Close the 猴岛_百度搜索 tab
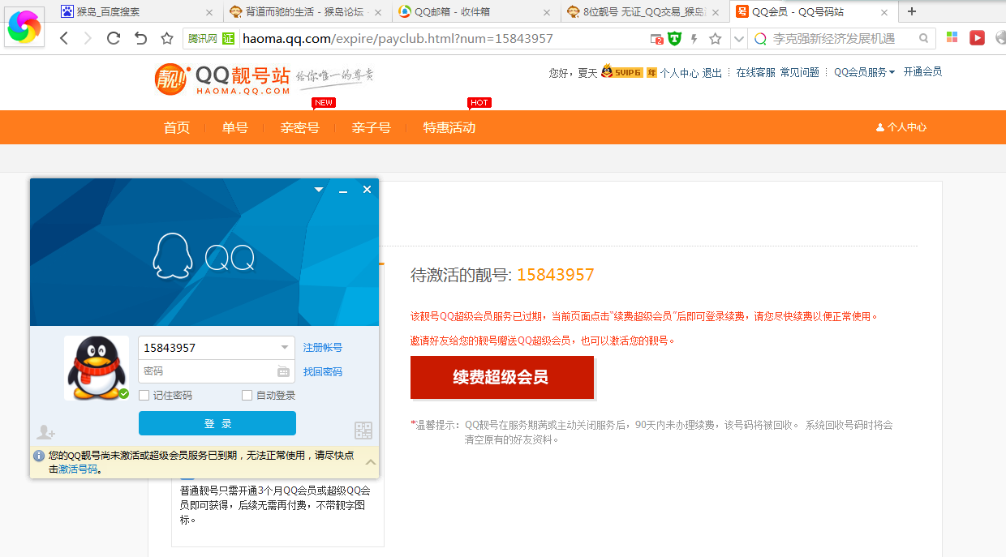 tap(209, 12)
